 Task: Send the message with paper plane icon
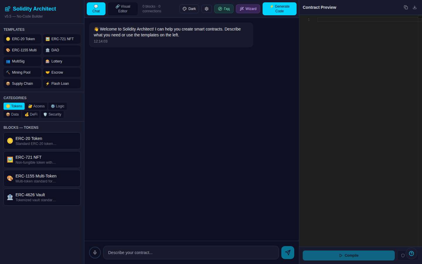click(288, 253)
